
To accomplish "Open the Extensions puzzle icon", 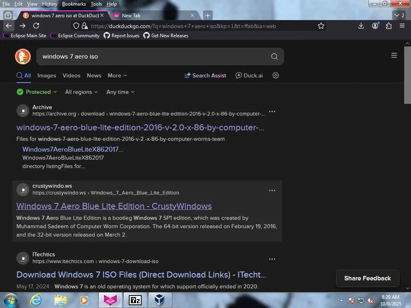I will (x=389, y=26).
